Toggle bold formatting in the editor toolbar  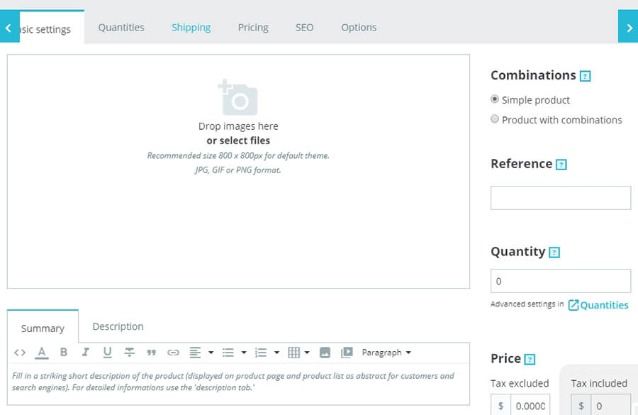[x=64, y=352]
